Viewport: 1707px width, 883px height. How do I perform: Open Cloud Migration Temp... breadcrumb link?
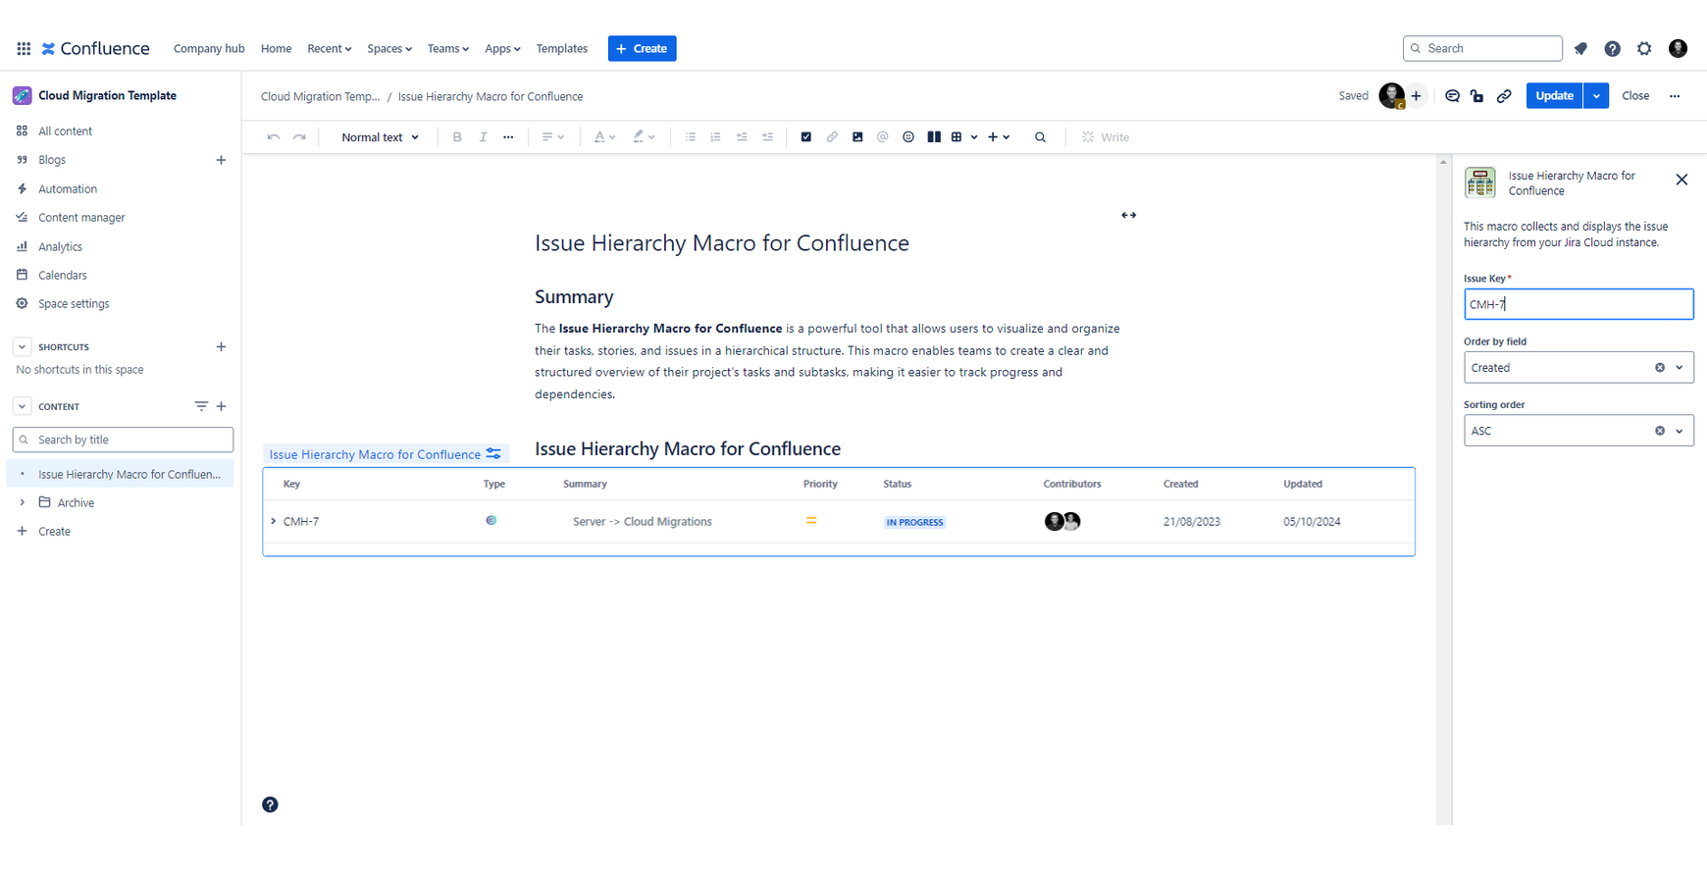point(320,96)
